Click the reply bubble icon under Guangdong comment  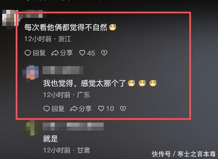pos(47,108)
